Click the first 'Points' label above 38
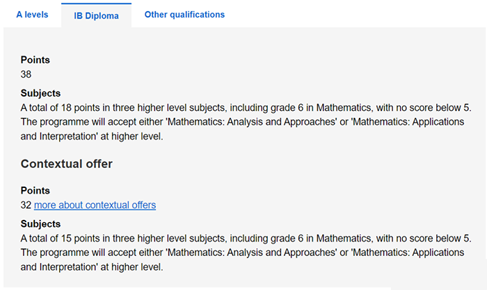 [35, 60]
